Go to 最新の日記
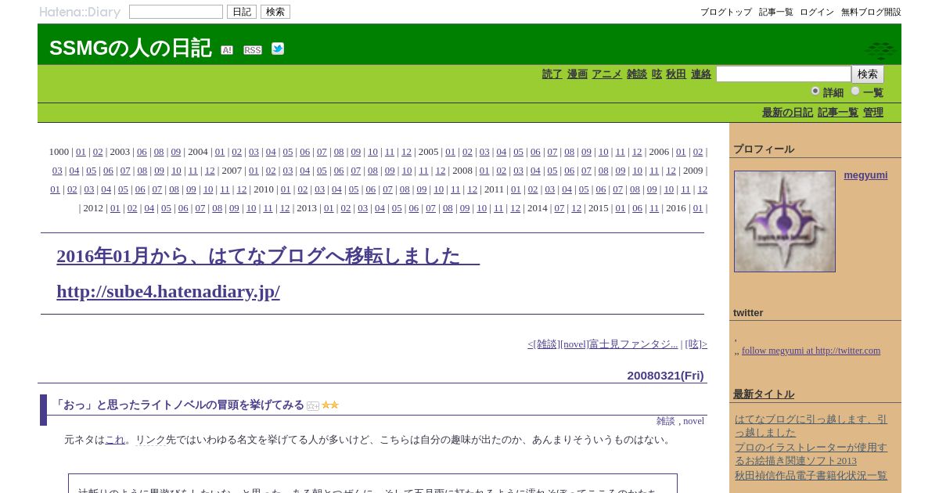The height and width of the screenshot is (493, 939). point(787,113)
